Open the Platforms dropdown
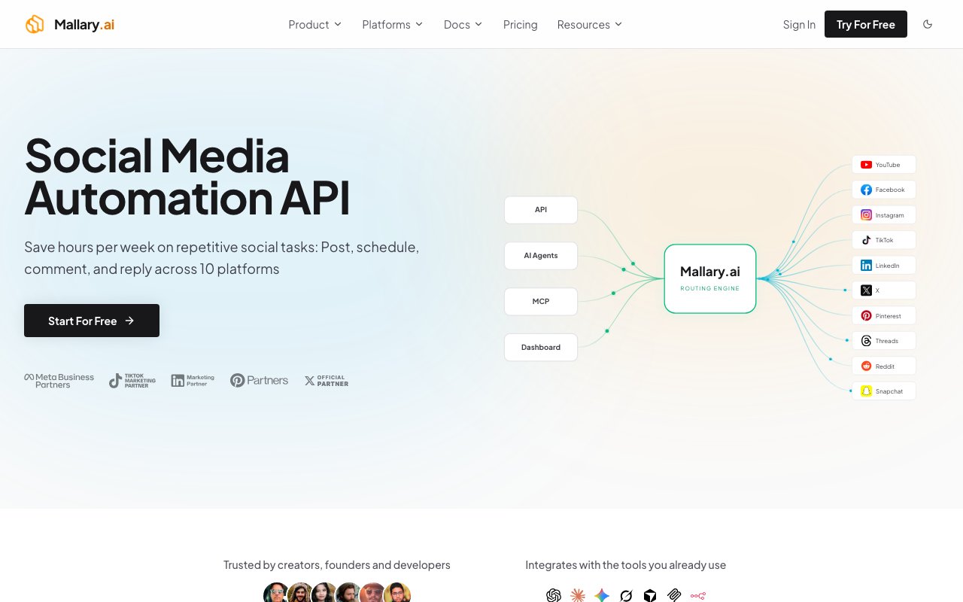The width and height of the screenshot is (963, 602). tap(393, 25)
